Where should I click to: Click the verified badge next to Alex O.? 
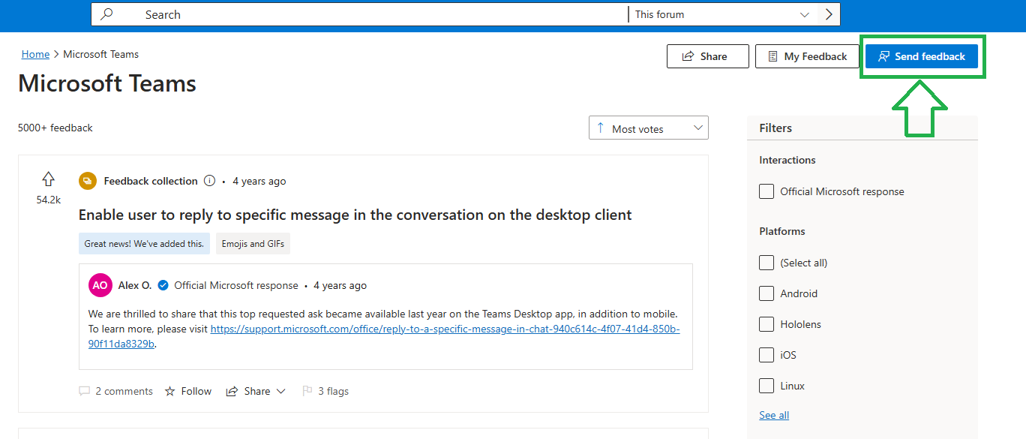pos(163,285)
